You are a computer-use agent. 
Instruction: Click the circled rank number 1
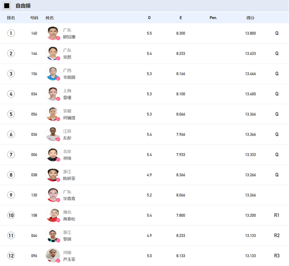pos(11,33)
